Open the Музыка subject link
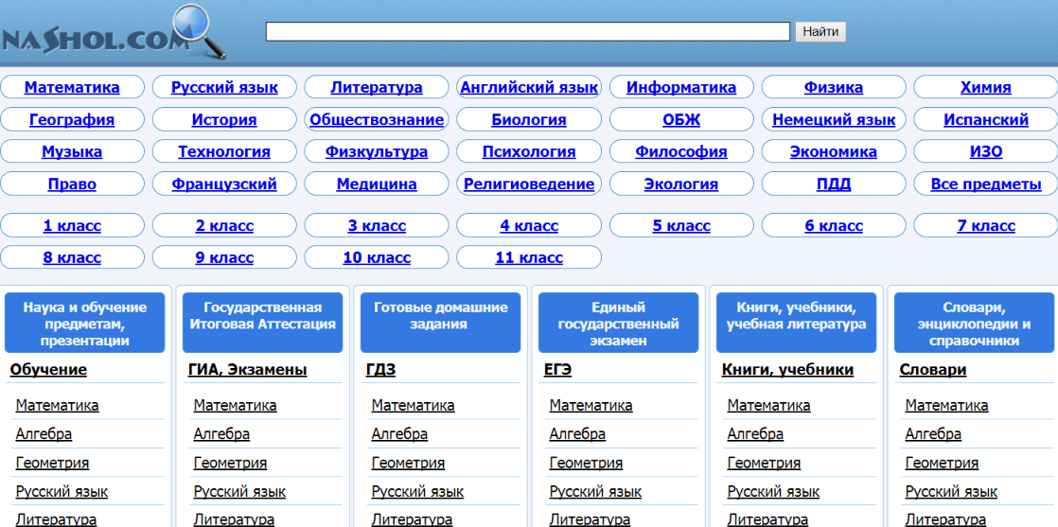 tap(72, 151)
